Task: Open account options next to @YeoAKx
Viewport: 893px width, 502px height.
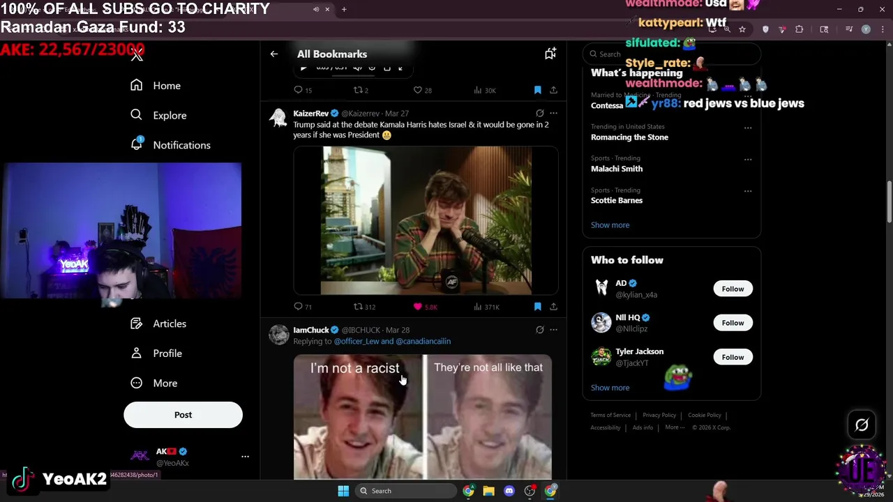Action: pos(245,457)
